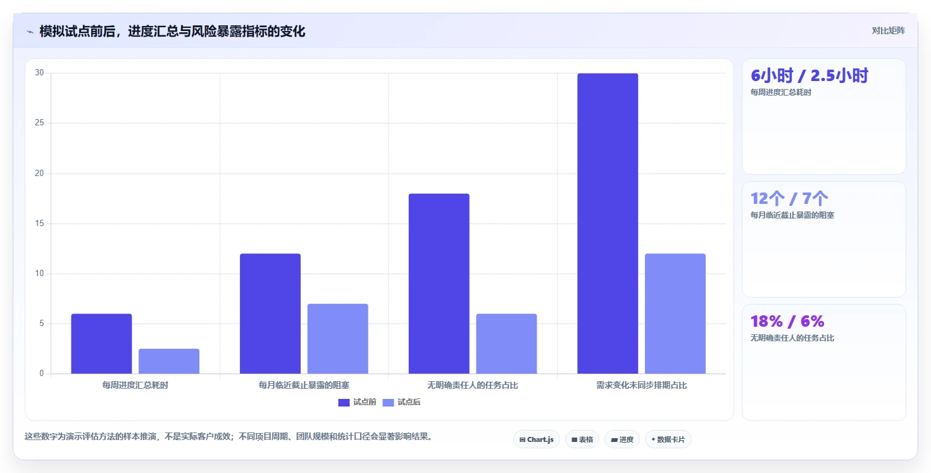931x473 pixels.
Task: Click the 对比矩阵 label in header
Action: [x=889, y=30]
